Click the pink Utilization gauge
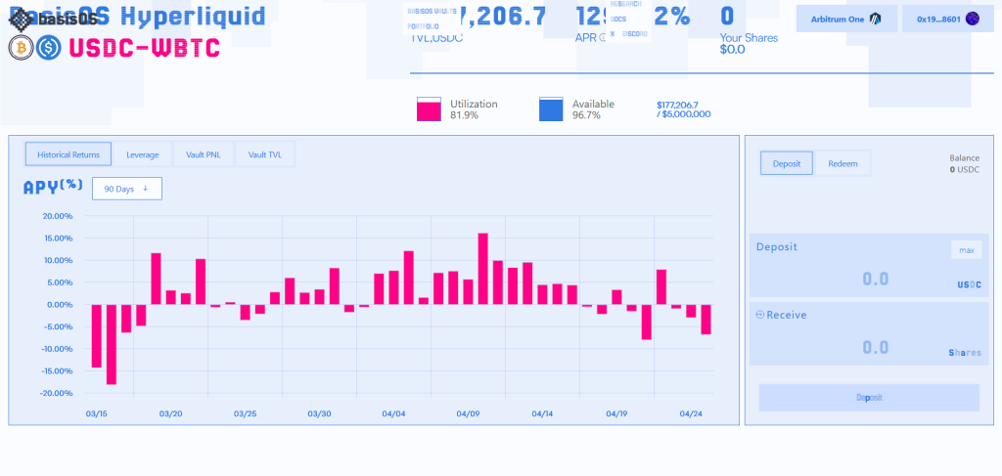This screenshot has height=476, width=1002. [x=429, y=109]
